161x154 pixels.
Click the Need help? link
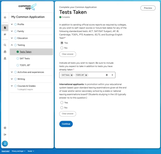6,151
